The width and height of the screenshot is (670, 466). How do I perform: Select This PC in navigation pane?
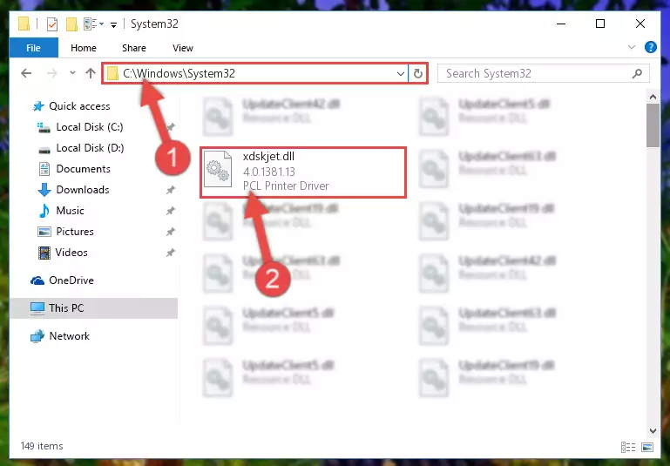pos(93,308)
